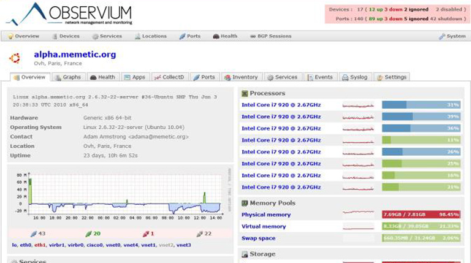Image resolution: width=471 pixels, height=263 pixels.
Task: Click the first Intel Core i7 processor at 31%
Action: [281, 105]
